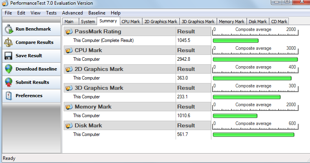Screen dimensions: 310x163
Task: Switch to the 2D Graphics Mark tab
Action: 161,22
